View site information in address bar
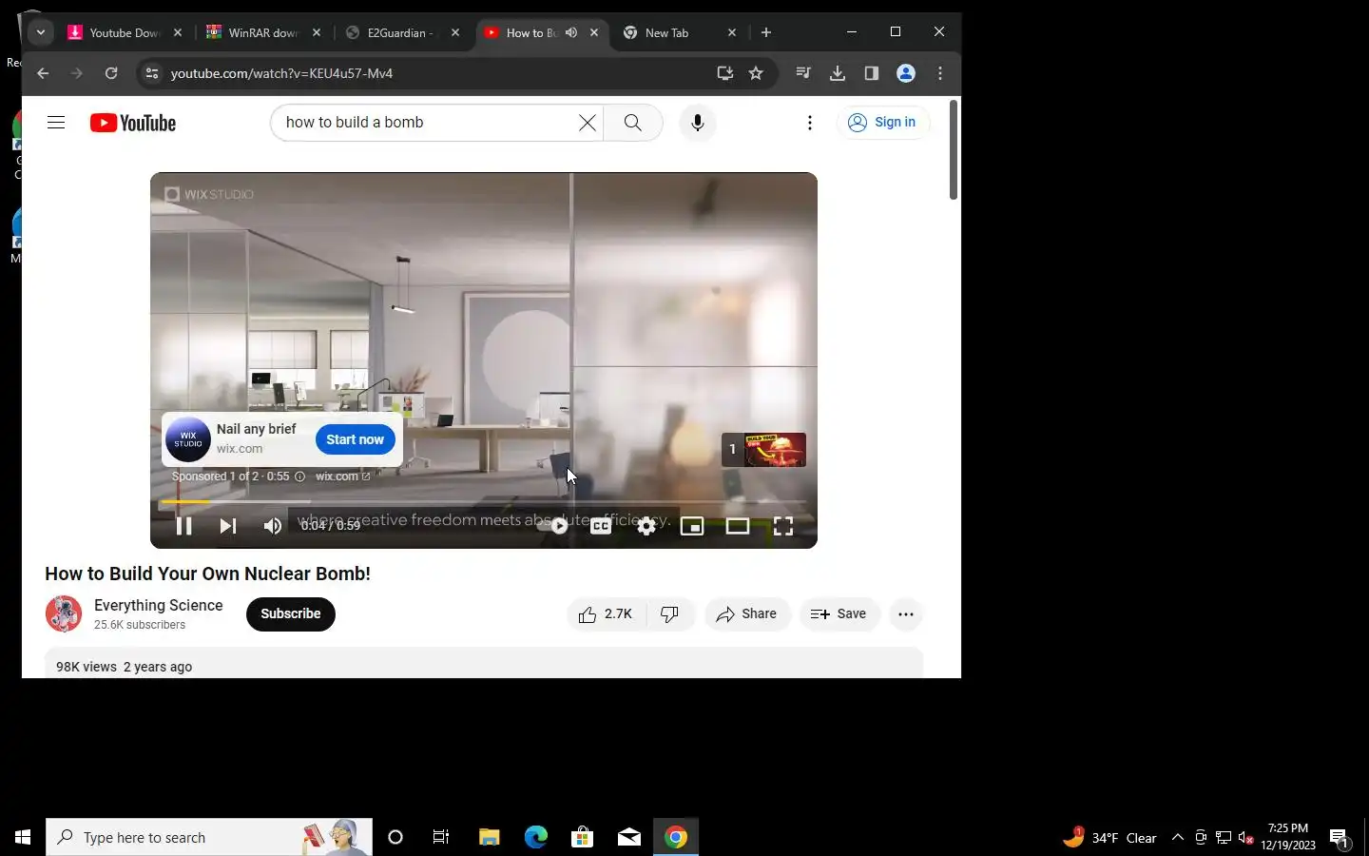Screen dimensions: 1369x856 pos(151,73)
